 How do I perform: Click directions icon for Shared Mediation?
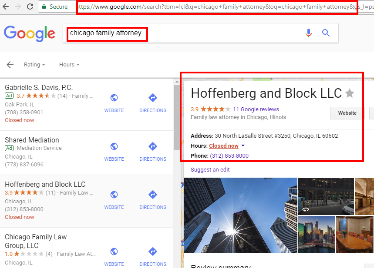153,146
